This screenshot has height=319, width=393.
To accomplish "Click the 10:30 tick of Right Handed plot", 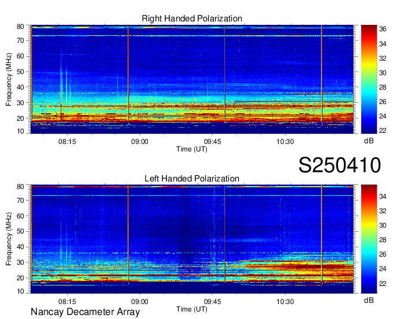I will [x=285, y=142].
